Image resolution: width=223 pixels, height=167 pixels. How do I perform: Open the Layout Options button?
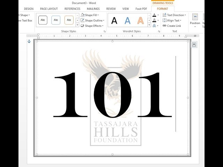[194, 45]
